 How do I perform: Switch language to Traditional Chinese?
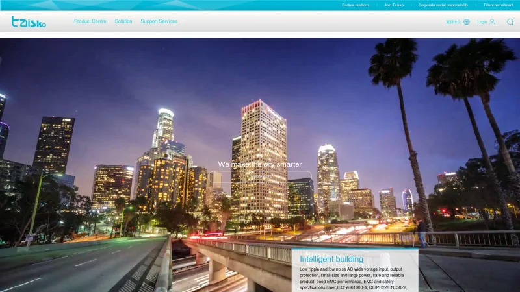click(453, 22)
